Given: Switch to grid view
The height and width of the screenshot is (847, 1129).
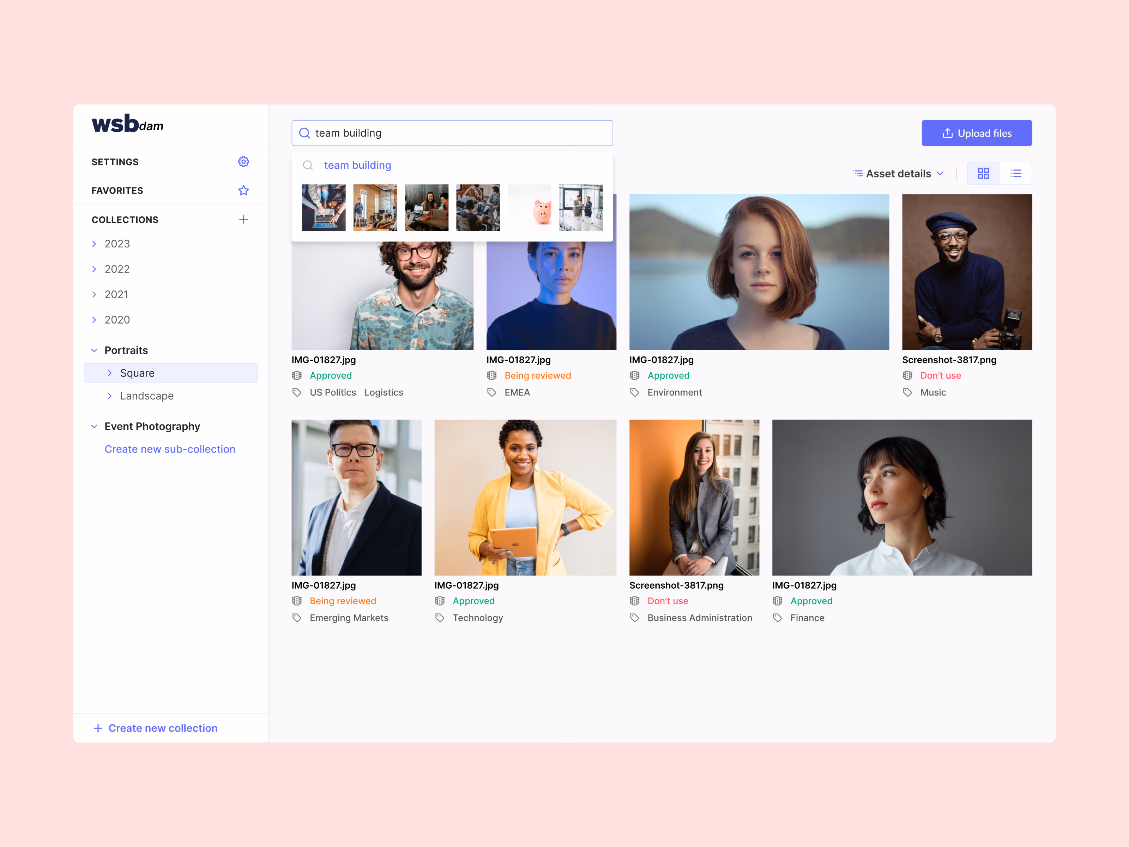Looking at the screenshot, I should [983, 174].
